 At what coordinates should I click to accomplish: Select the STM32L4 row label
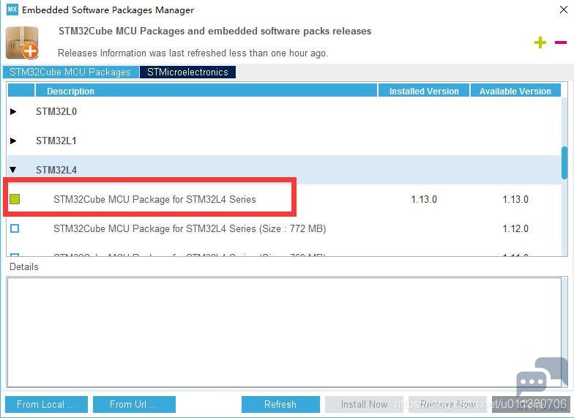click(x=56, y=170)
